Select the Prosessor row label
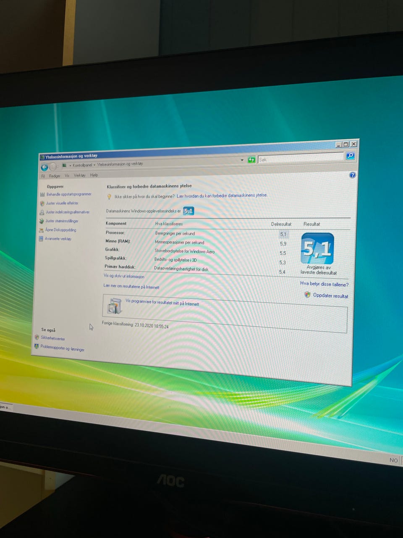This screenshot has width=403, height=538. click(115, 232)
